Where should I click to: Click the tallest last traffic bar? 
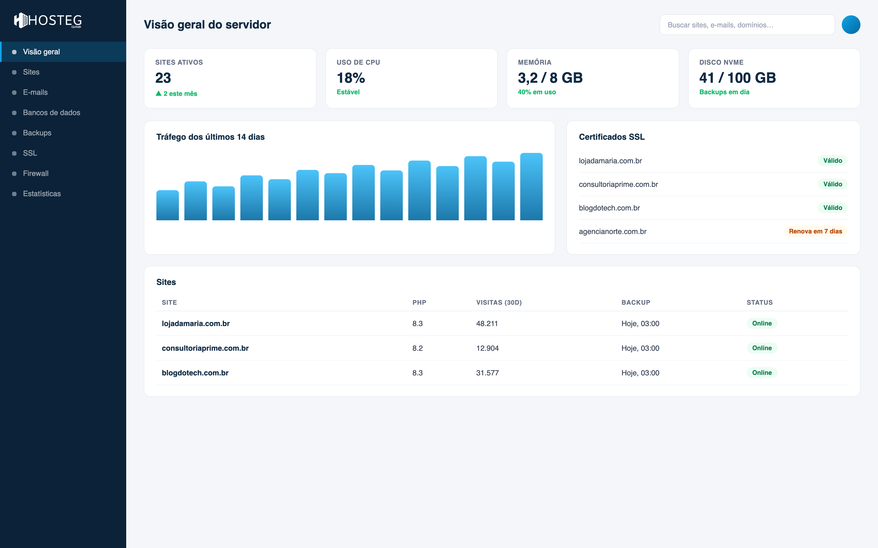point(531,187)
